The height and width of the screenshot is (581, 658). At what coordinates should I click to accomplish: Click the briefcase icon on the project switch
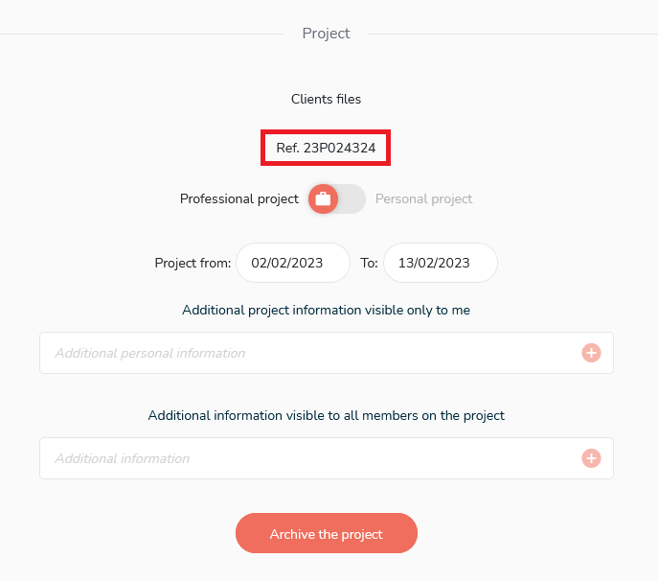tap(323, 198)
